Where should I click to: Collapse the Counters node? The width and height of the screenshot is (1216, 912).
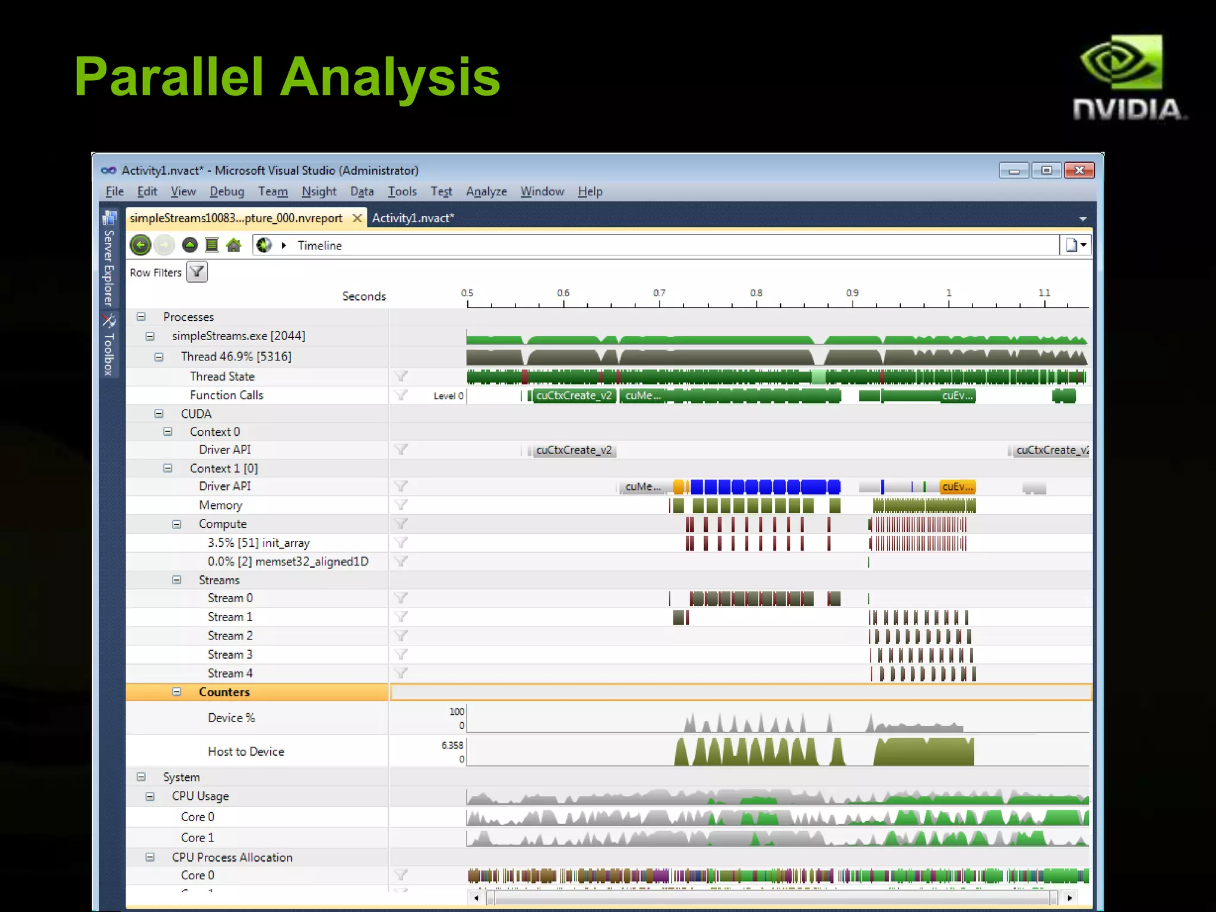tap(177, 692)
